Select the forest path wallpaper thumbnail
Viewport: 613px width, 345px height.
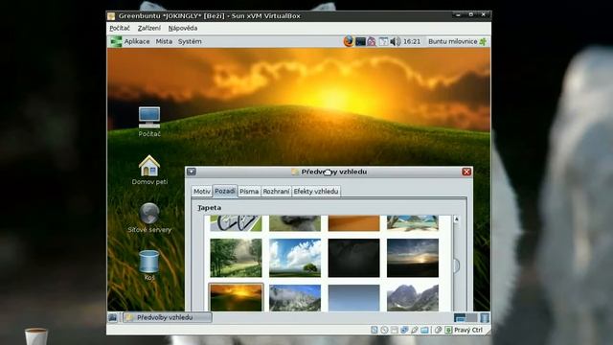(236, 258)
